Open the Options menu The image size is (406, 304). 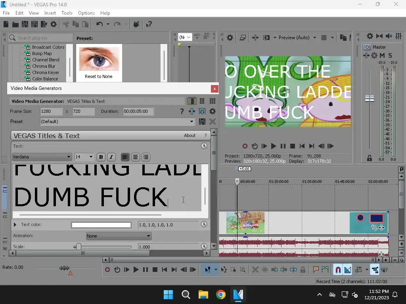pos(86,13)
